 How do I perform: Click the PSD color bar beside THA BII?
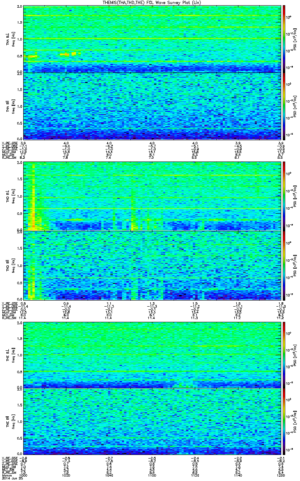[x=284, y=106]
